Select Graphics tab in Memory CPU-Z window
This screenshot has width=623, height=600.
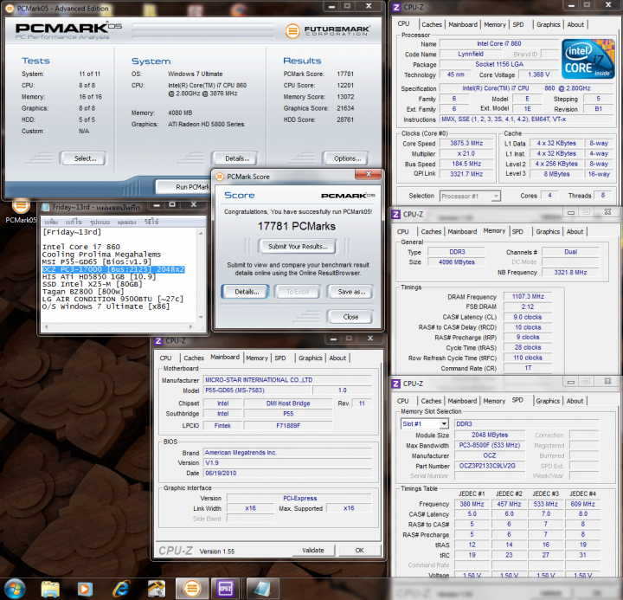548,231
